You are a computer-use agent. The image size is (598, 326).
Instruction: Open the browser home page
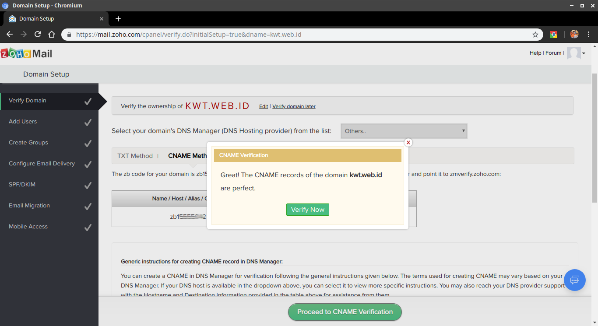51,34
